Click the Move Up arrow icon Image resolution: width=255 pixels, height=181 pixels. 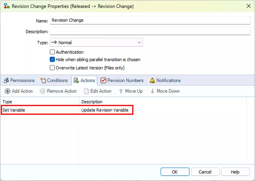pyautogui.click(x=121, y=91)
